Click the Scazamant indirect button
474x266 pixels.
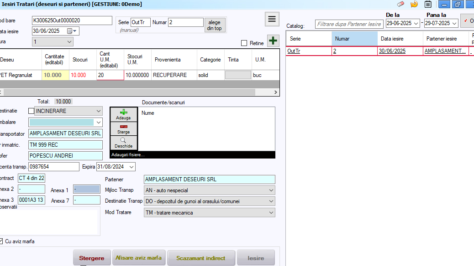pos(201,258)
